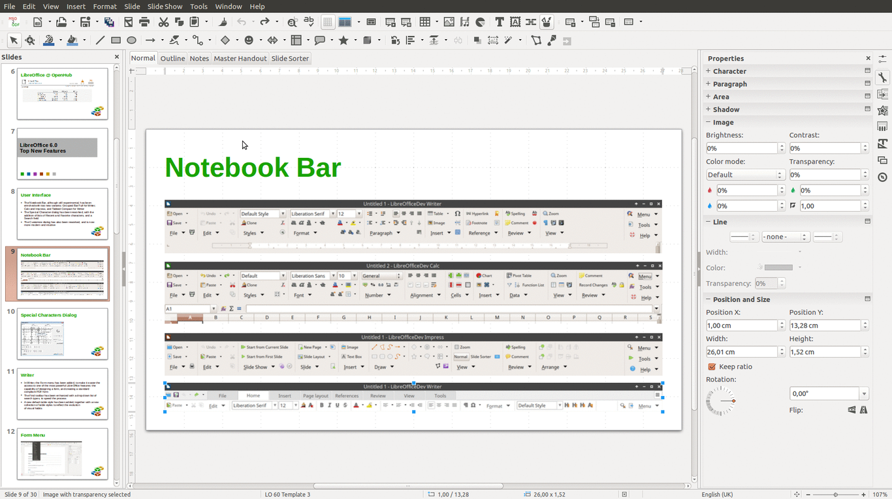
Task: Click the Brightness percentage field
Action: coord(742,148)
